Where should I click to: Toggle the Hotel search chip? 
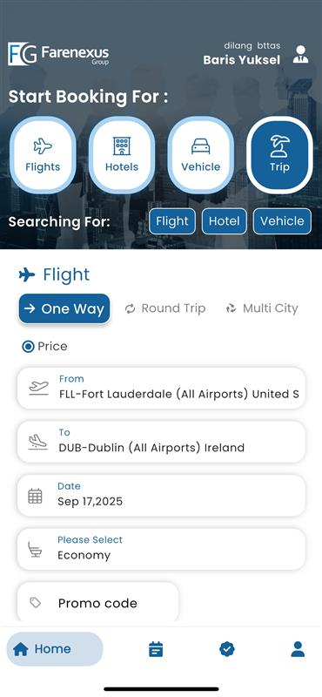(225, 221)
